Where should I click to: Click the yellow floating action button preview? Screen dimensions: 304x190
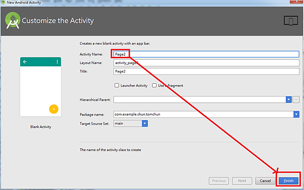[x=54, y=109]
